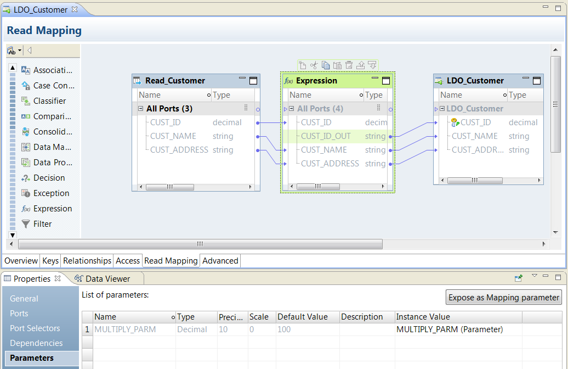The width and height of the screenshot is (568, 369).
Task: Select CUST_NAME port in LDO_Customer
Action: (x=474, y=136)
